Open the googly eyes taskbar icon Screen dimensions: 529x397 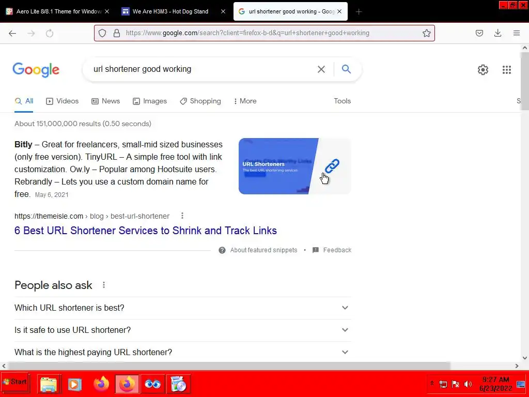152,384
